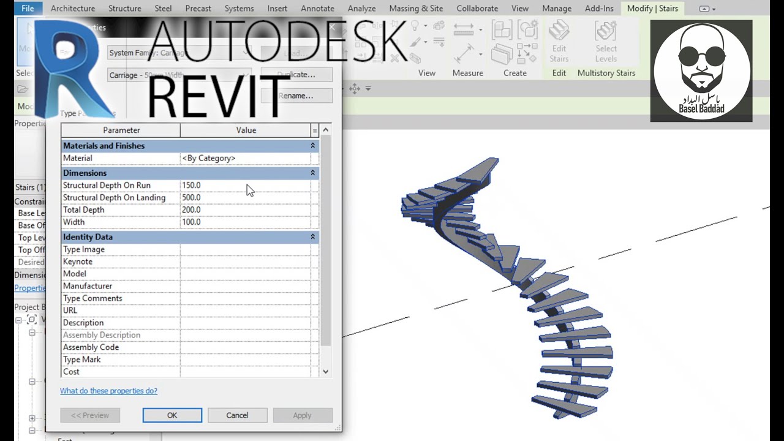Click the Duplicate... button
The height and width of the screenshot is (441, 784).
pos(296,75)
